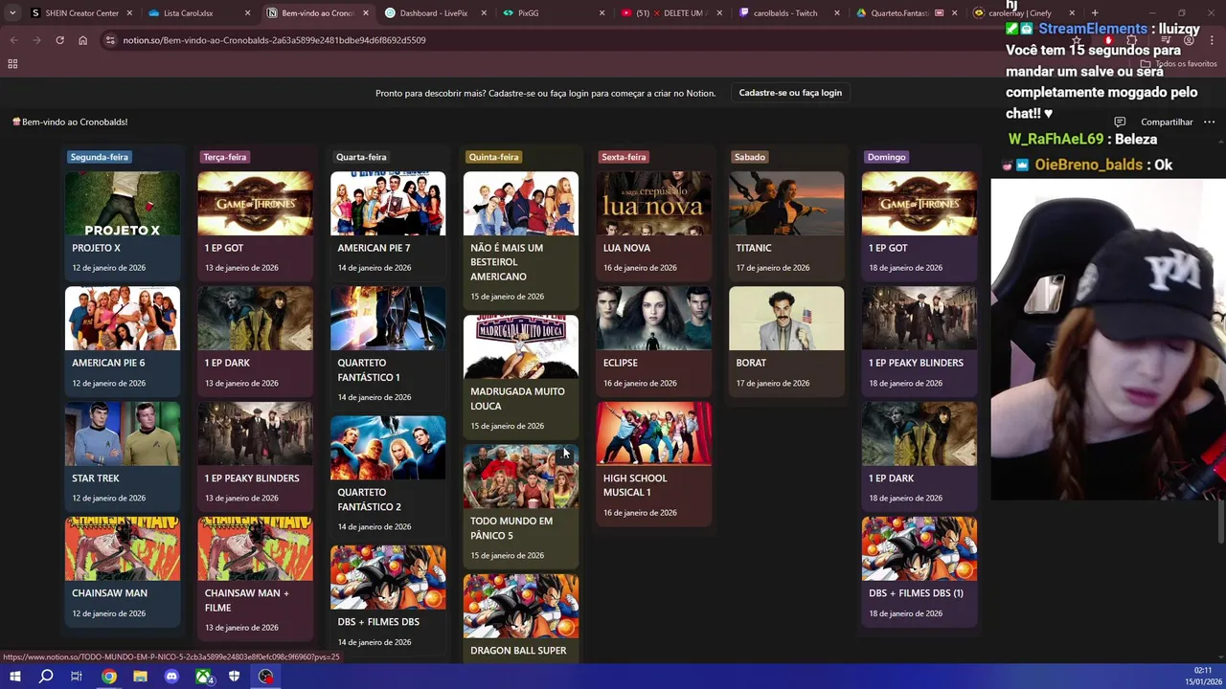Open a new browser tab with plus
This screenshot has height=689, width=1226.
tap(1095, 13)
